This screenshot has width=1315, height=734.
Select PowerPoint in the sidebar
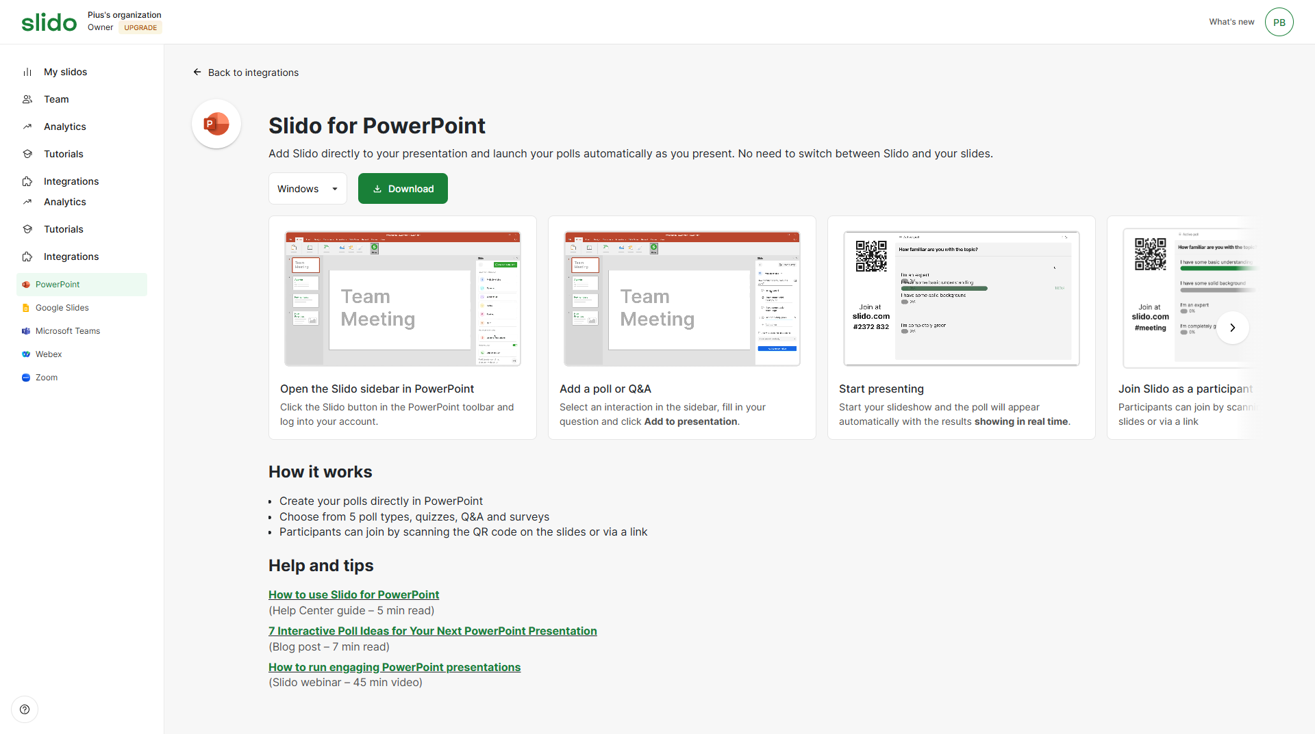[x=58, y=285]
